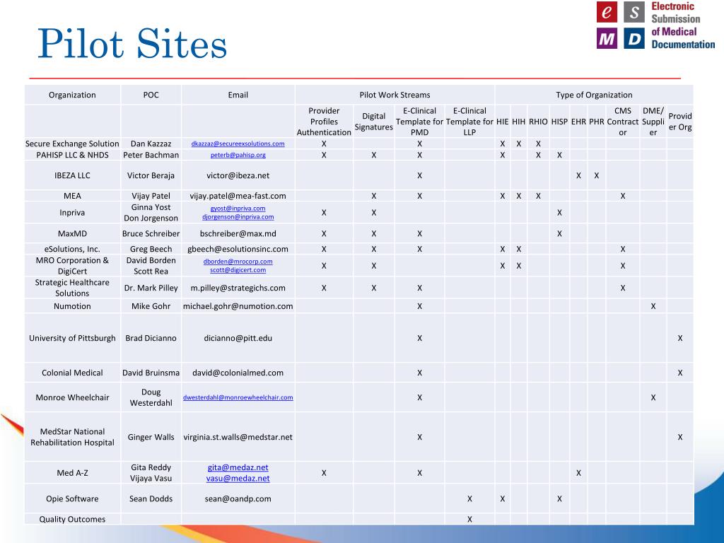
Task: Click the Greg Beech POC cell
Action: [151, 249]
